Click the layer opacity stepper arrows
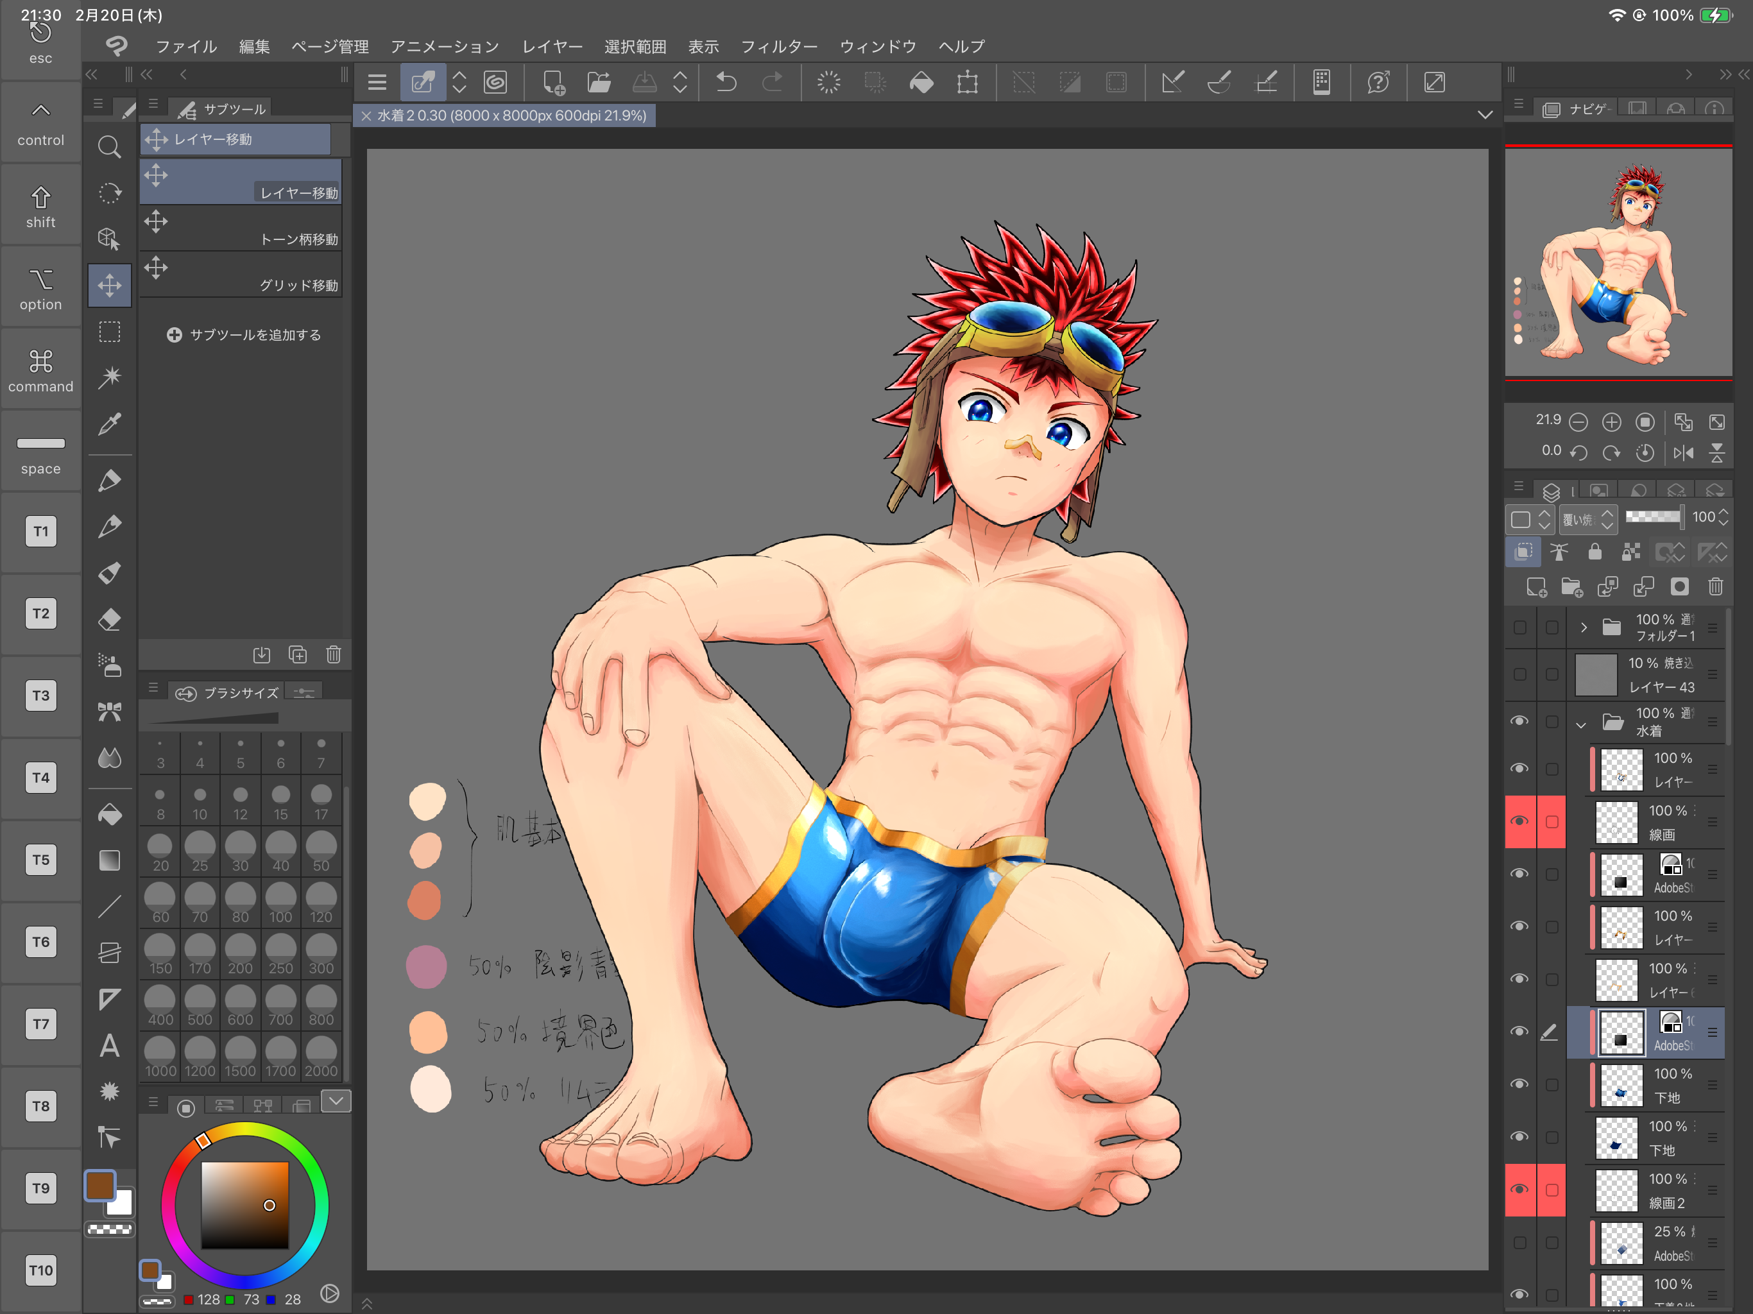This screenshot has height=1314, width=1753. click(1723, 518)
